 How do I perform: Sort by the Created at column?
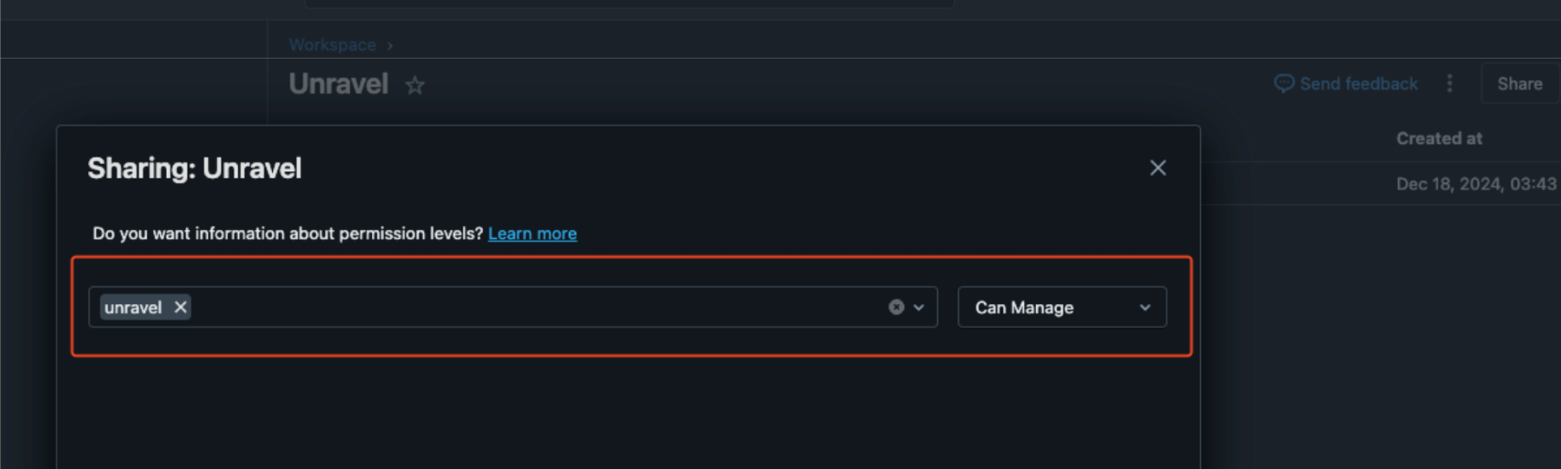1438,138
